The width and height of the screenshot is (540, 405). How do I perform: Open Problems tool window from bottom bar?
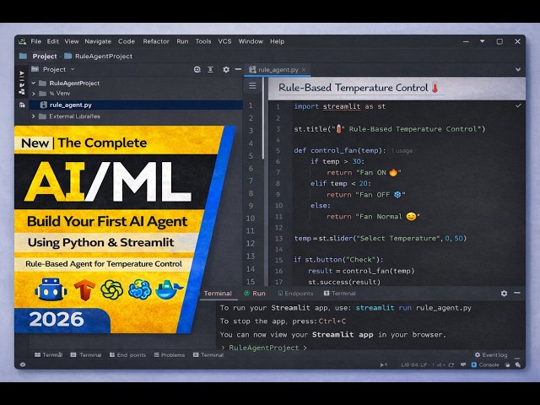pyautogui.click(x=170, y=354)
